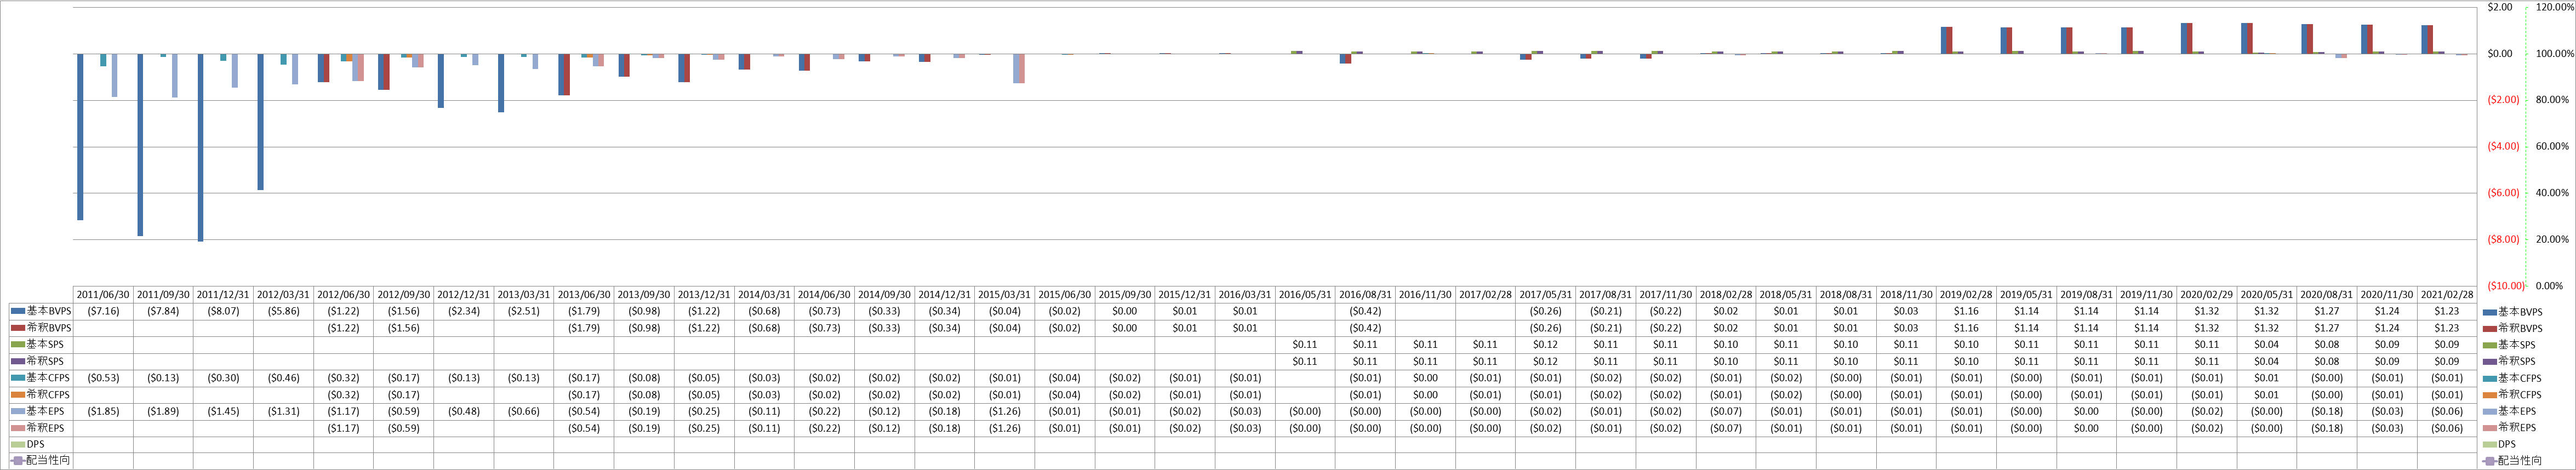The width and height of the screenshot is (2576, 470).
Task: Select DPS in the right-side legend
Action: point(2506,445)
